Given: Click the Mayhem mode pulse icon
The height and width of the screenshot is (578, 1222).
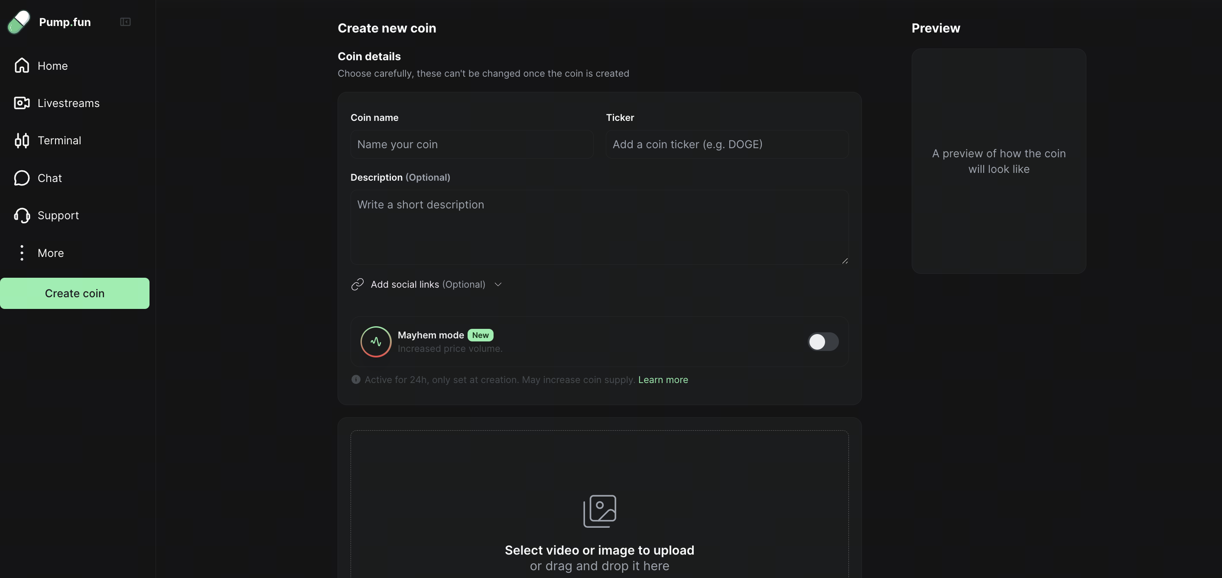Looking at the screenshot, I should tap(375, 341).
